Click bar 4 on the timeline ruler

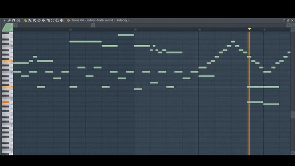point(200,30)
